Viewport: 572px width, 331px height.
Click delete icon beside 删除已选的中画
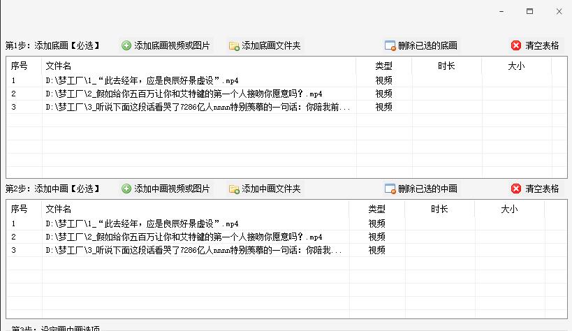[x=390, y=189]
